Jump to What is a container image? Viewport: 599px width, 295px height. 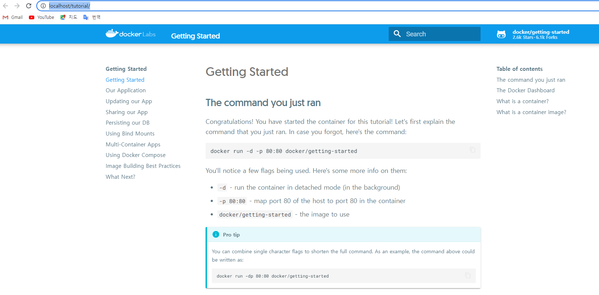531,112
